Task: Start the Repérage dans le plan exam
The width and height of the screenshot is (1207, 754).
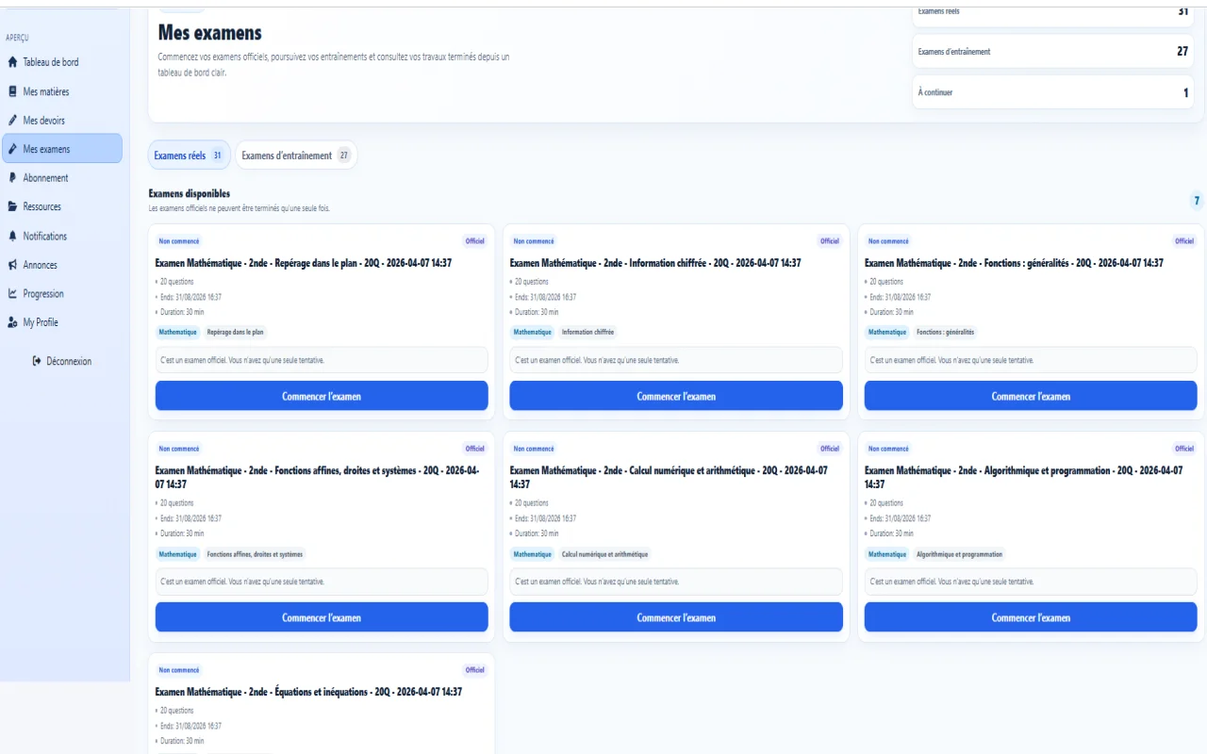Action: coord(322,396)
